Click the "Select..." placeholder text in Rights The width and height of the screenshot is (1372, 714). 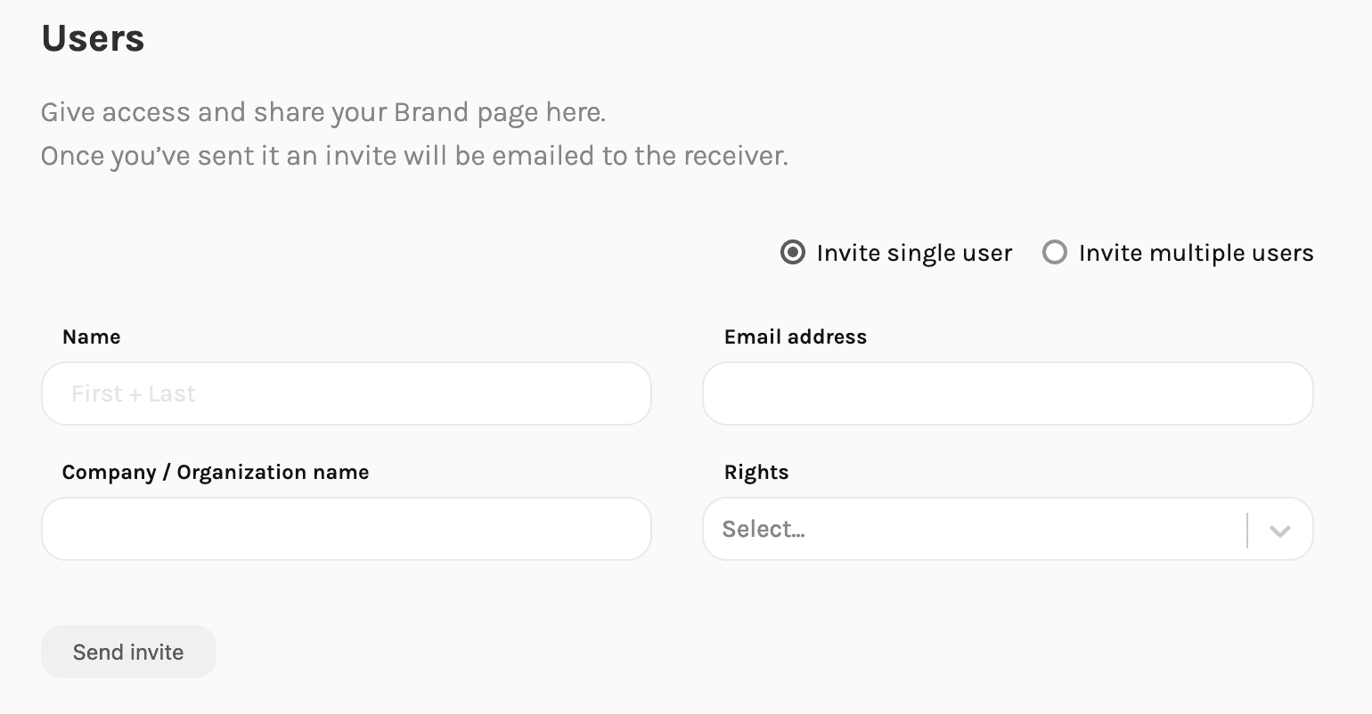tap(764, 529)
